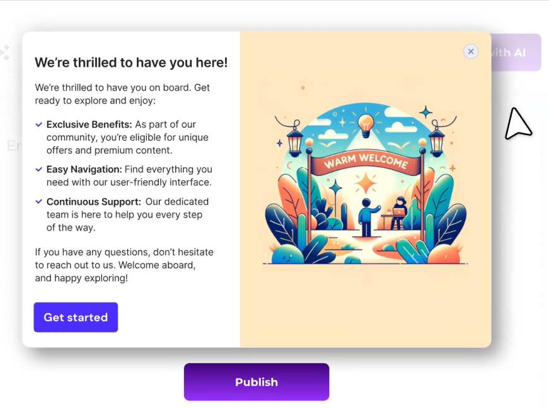
Task: Click the checkmark beside Exclusive Benefits
Action: 38,124
